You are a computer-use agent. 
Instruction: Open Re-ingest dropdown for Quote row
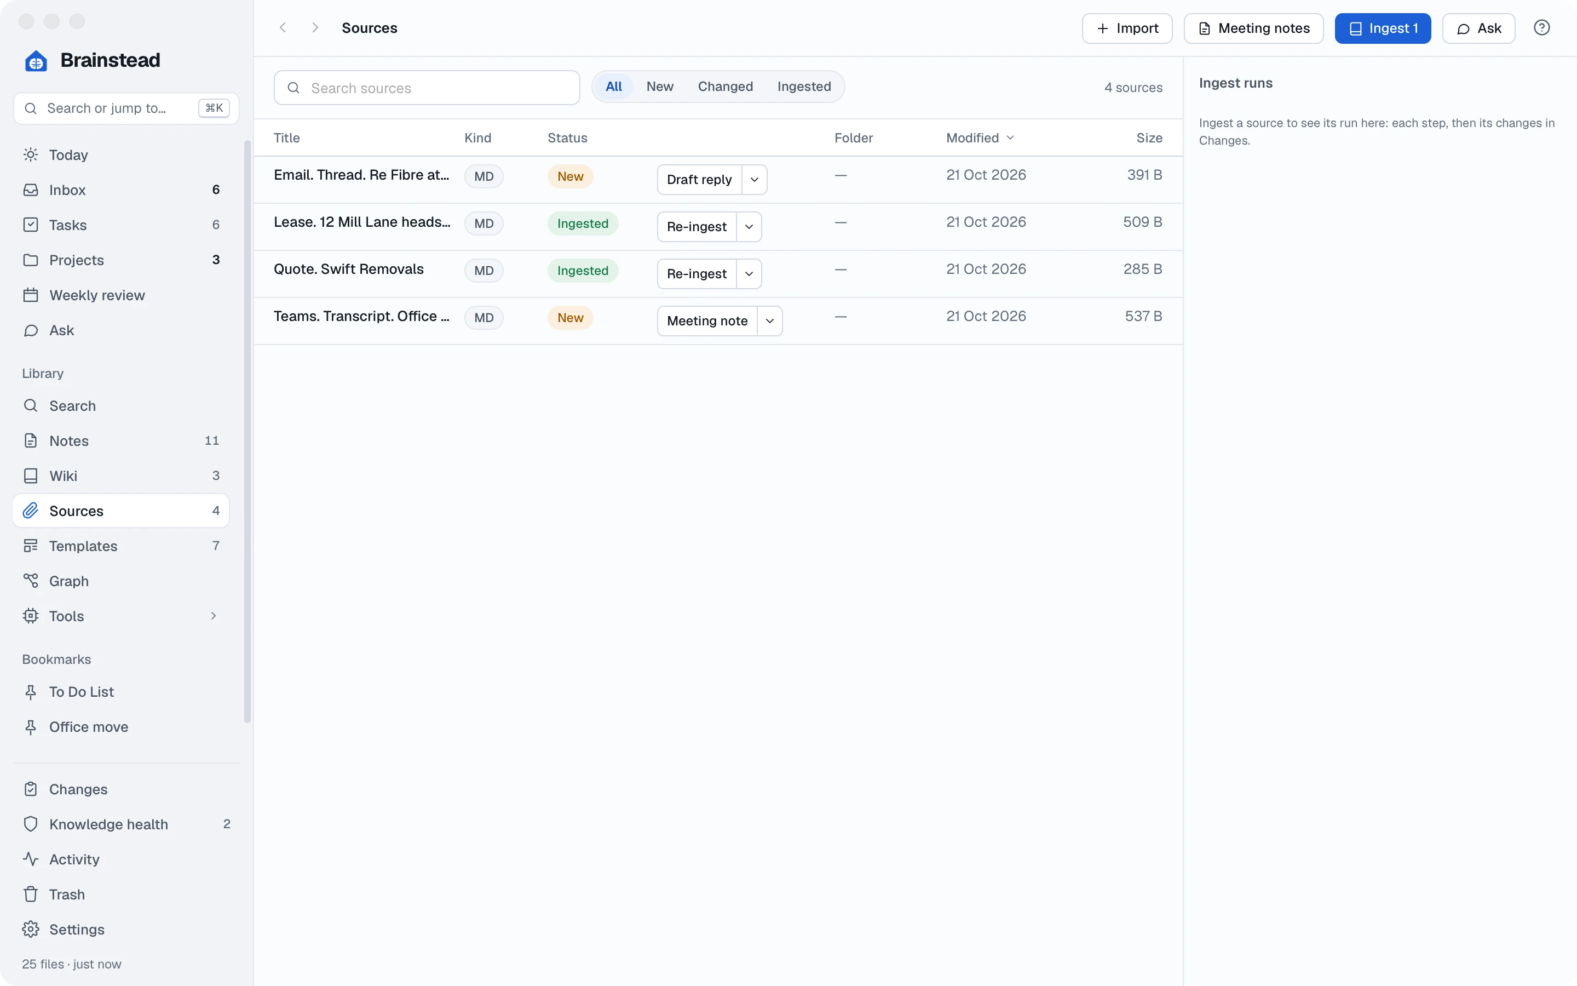pos(750,274)
